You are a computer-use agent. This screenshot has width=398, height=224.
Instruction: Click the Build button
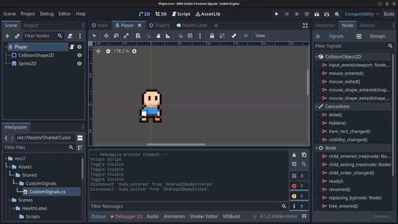pyautogui.click(x=389, y=14)
